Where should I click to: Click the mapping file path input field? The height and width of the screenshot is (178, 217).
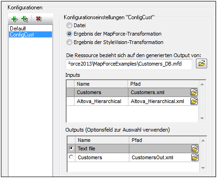click(x=129, y=64)
